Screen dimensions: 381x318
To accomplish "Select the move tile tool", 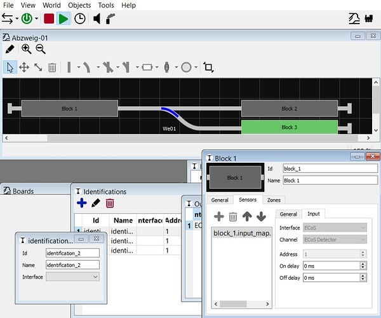I will (x=24, y=67).
